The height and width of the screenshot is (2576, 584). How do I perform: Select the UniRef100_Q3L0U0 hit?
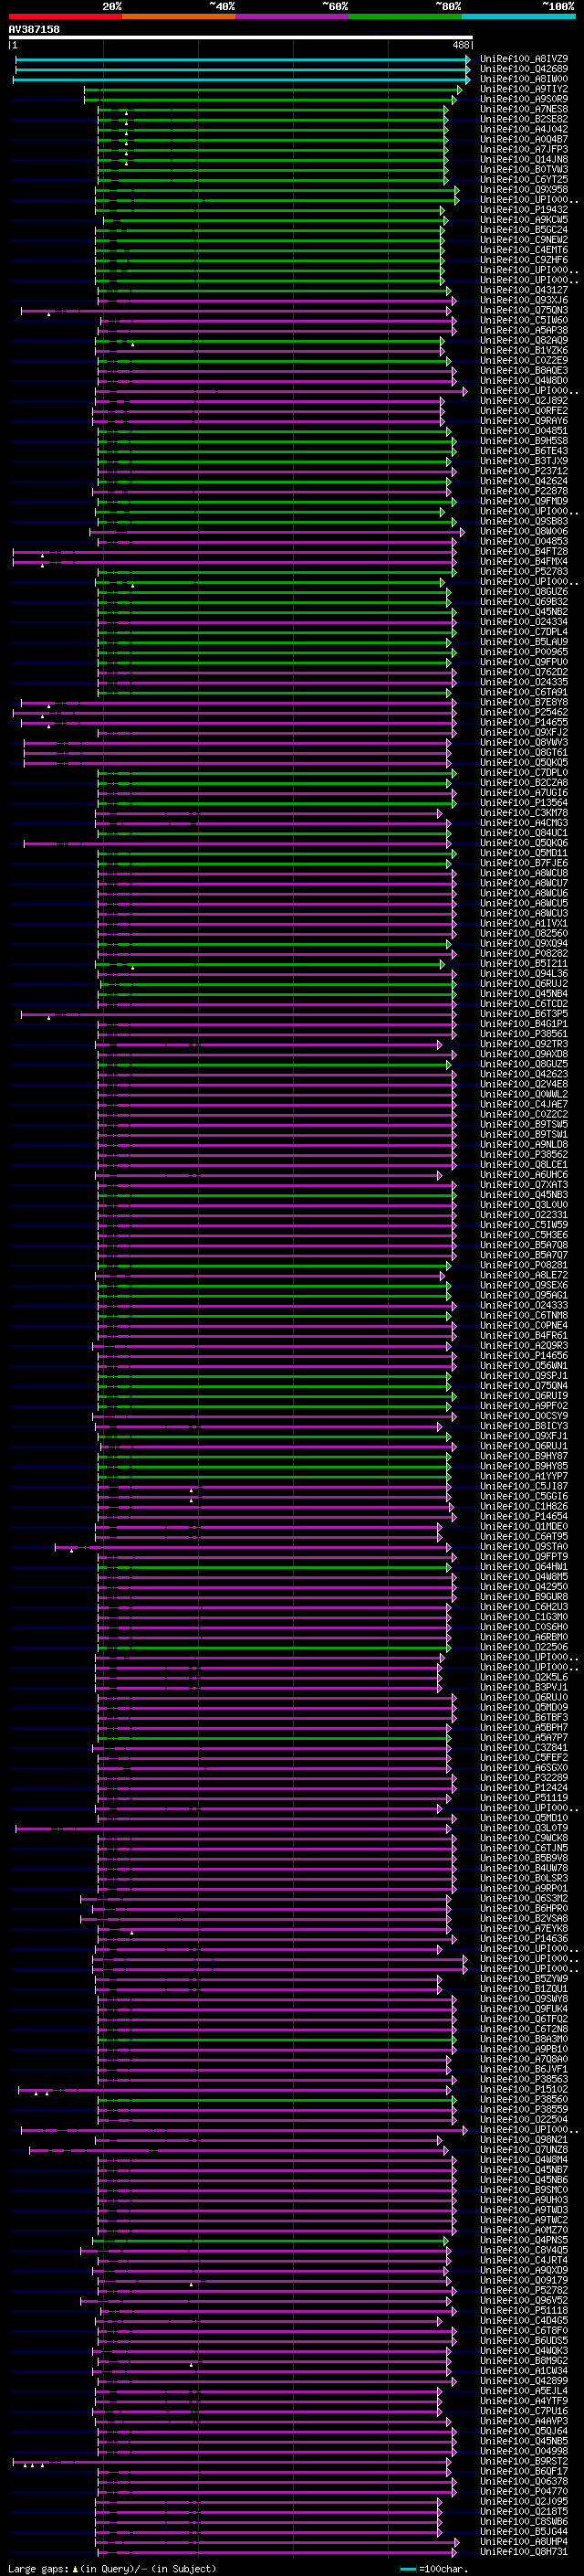[524, 1205]
